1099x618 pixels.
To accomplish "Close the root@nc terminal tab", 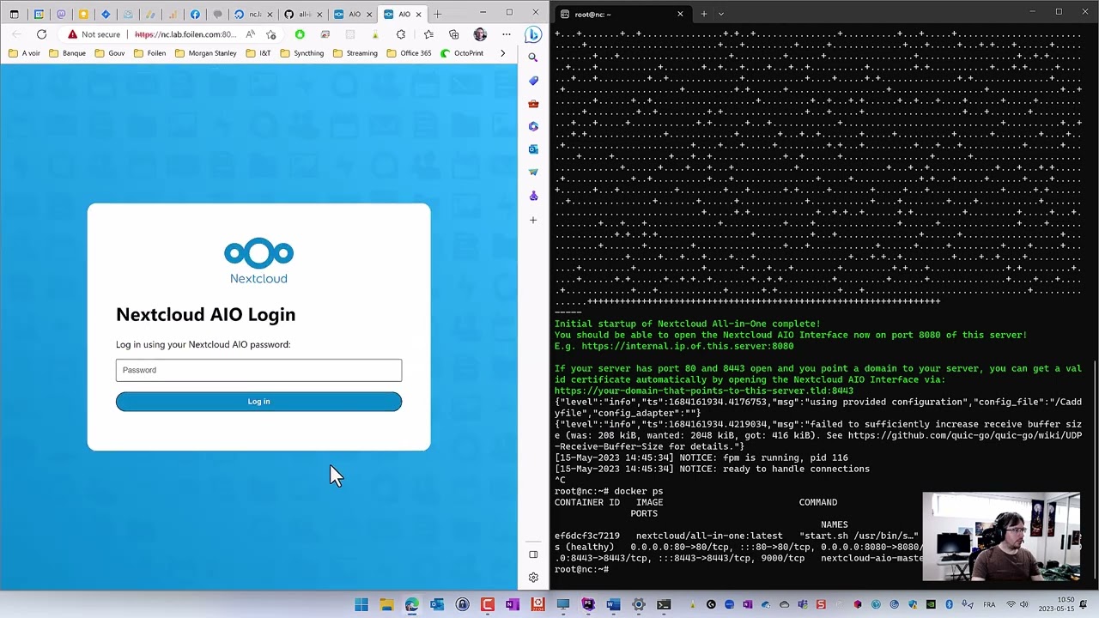I will click(680, 14).
